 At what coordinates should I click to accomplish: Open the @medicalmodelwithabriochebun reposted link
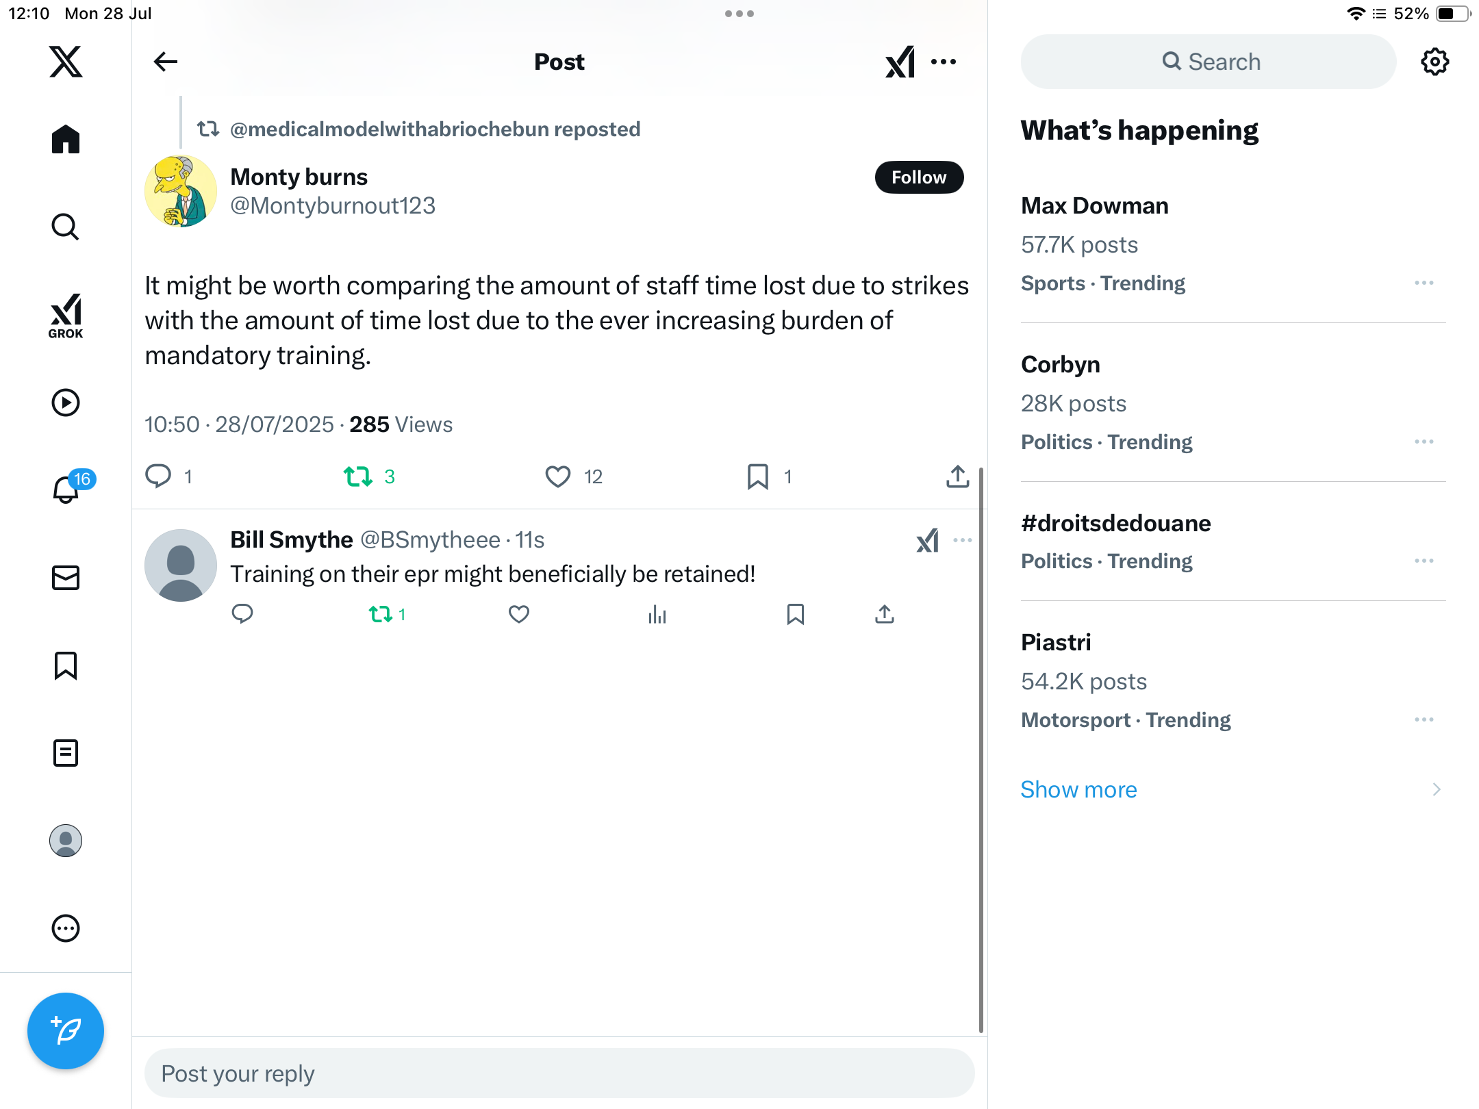(x=435, y=129)
